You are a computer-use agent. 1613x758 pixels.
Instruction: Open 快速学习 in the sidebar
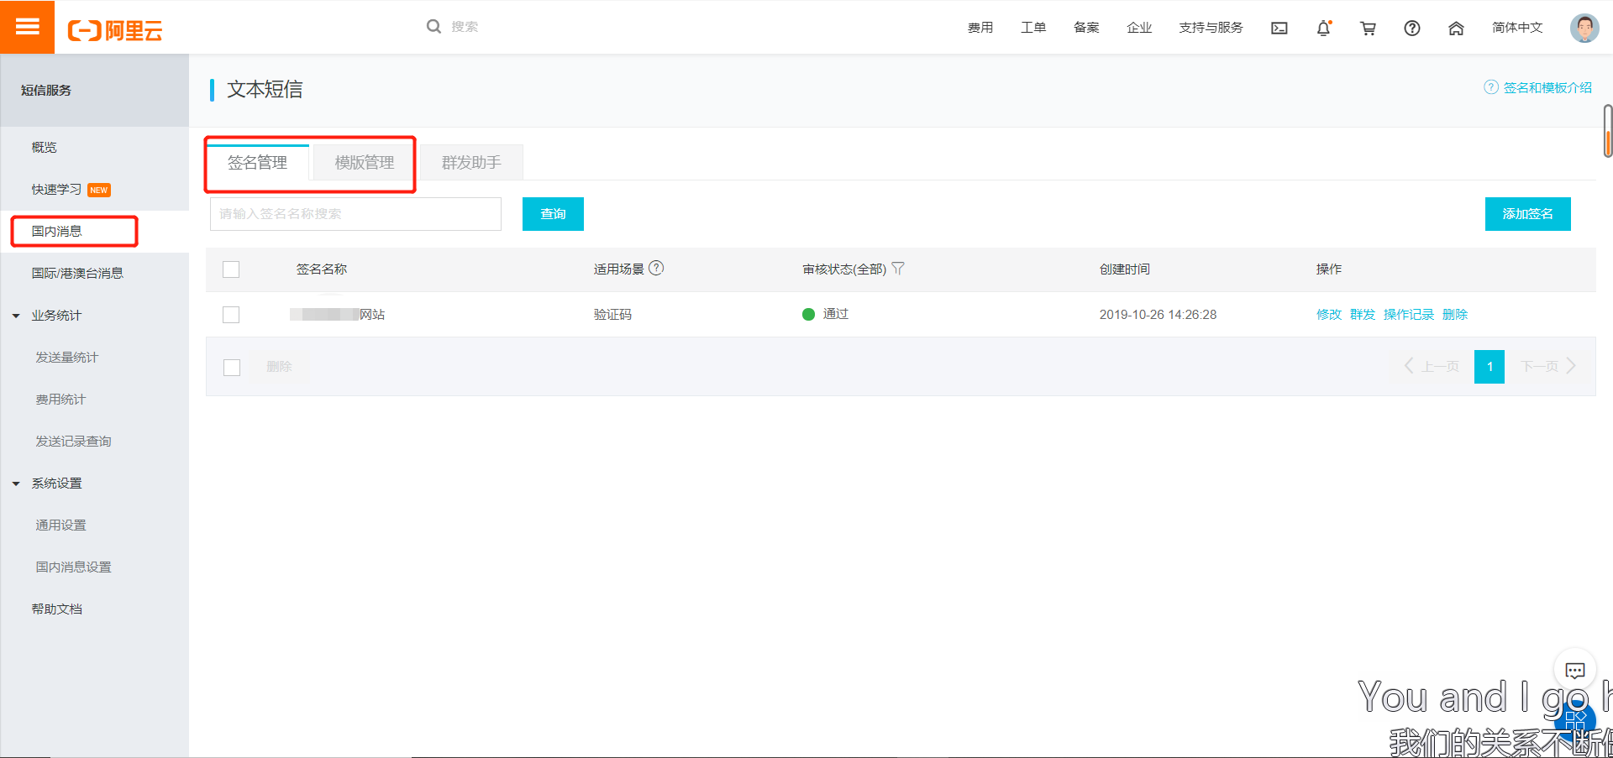pos(56,190)
